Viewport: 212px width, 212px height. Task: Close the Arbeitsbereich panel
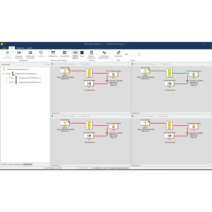tap(48, 65)
